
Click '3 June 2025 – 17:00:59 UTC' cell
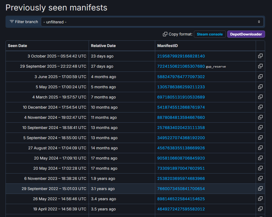coord(47,77)
